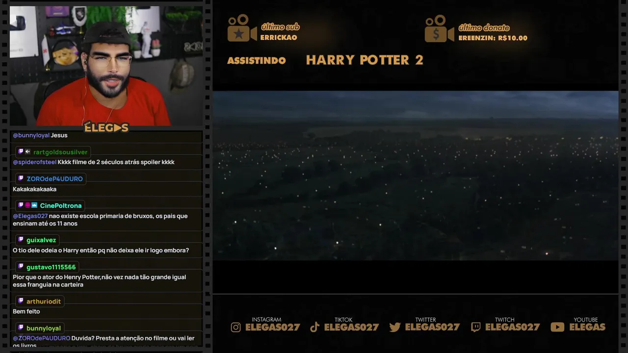The height and width of the screenshot is (353, 628).
Task: Open the ELEGAS027 Twitter handle
Action: pyautogui.click(x=432, y=328)
